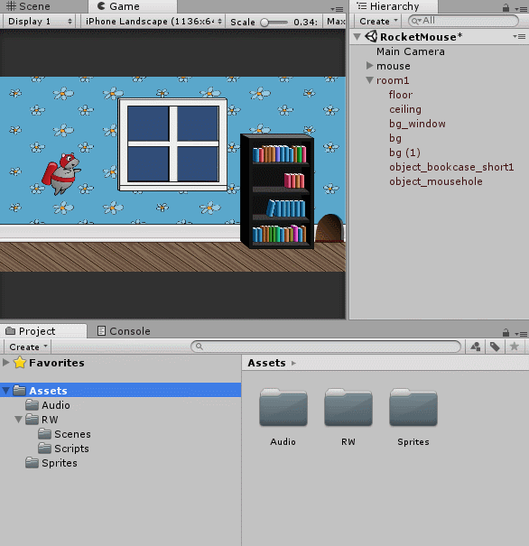Expand the mouse object triangle
The height and width of the screenshot is (546, 529).
pos(369,66)
